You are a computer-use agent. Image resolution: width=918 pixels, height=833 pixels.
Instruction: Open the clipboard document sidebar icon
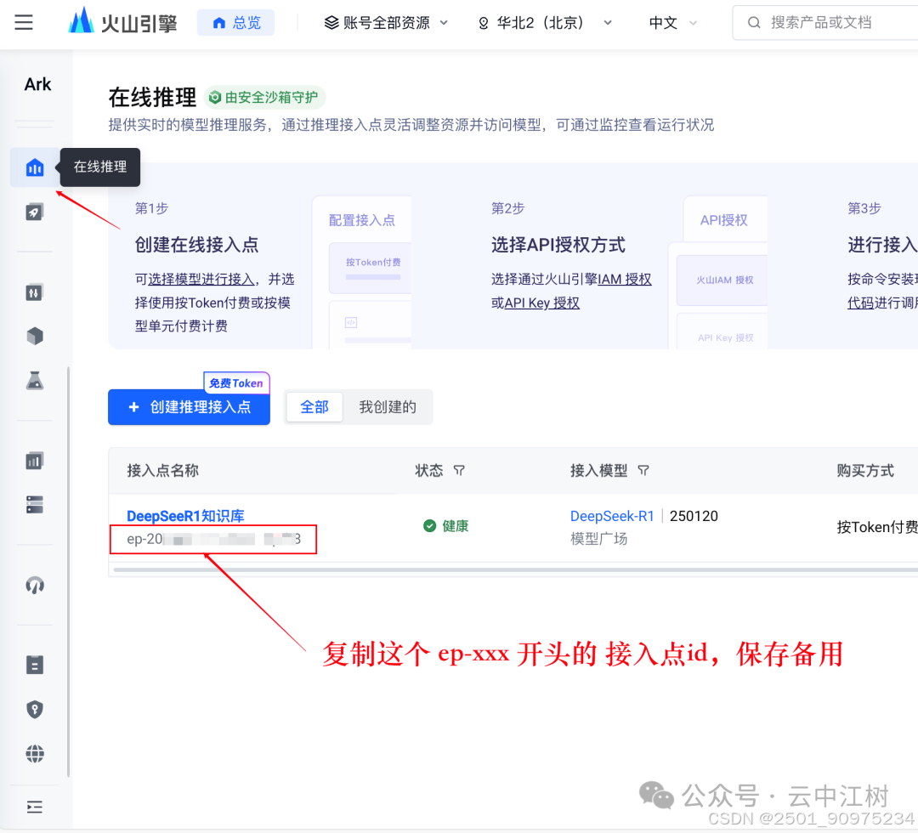35,665
